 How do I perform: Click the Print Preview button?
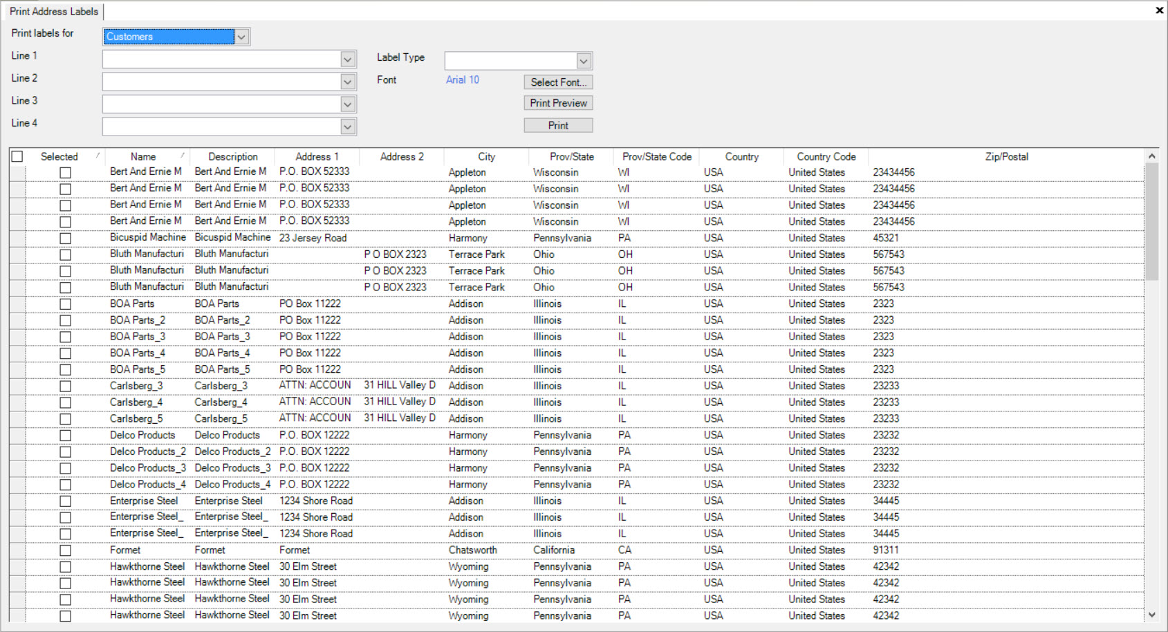click(558, 103)
